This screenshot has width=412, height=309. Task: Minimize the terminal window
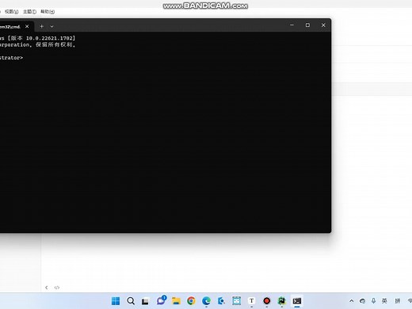coord(292,25)
